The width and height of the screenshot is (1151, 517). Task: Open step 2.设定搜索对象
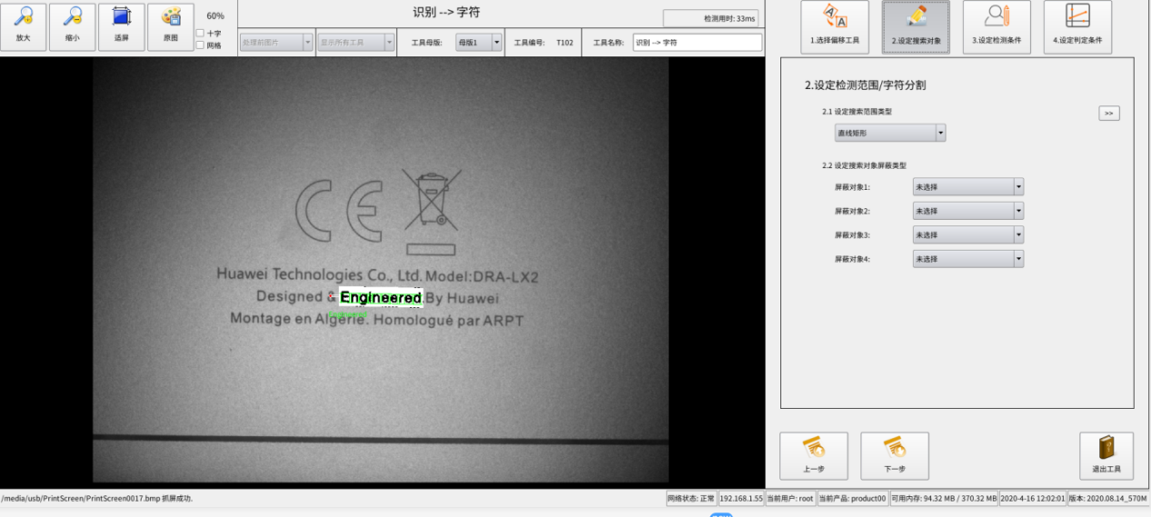click(x=916, y=26)
